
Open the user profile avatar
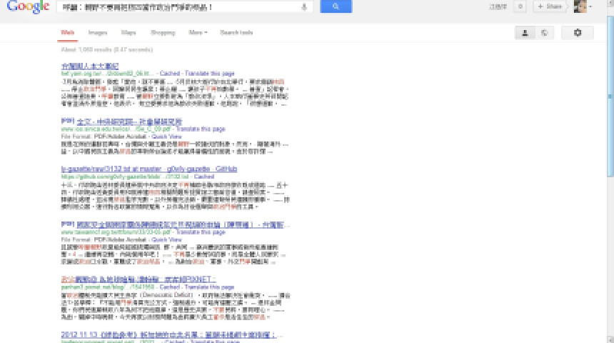580,6
